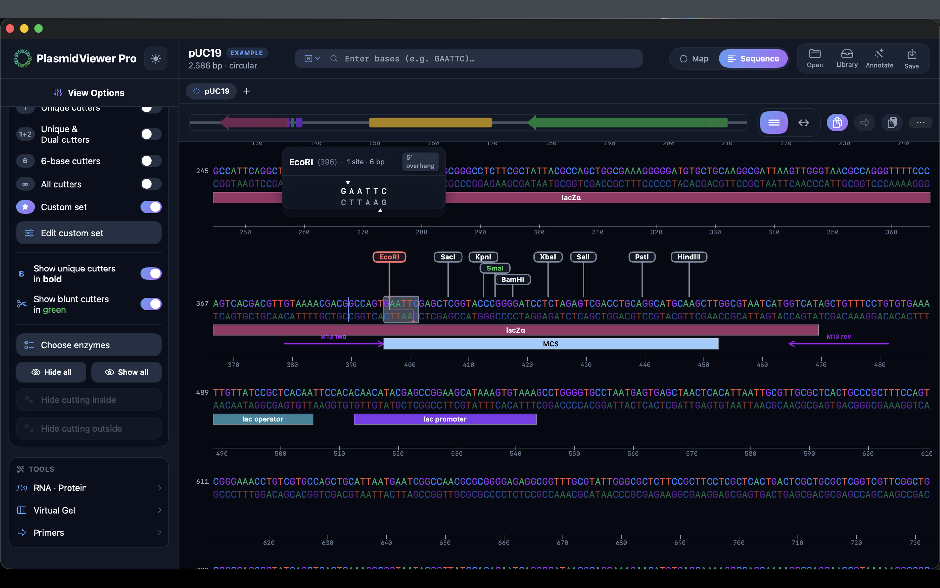This screenshot has height=588, width=940.
Task: Click Choose enzymes button
Action: [x=89, y=345]
